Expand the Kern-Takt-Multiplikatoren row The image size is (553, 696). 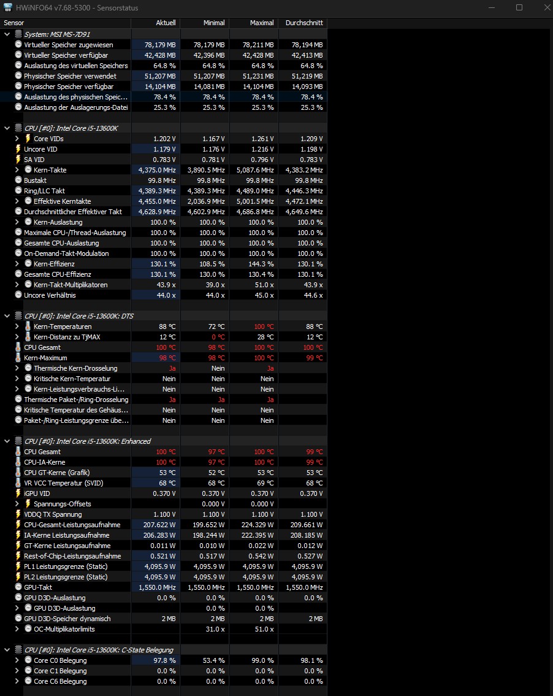(x=17, y=285)
